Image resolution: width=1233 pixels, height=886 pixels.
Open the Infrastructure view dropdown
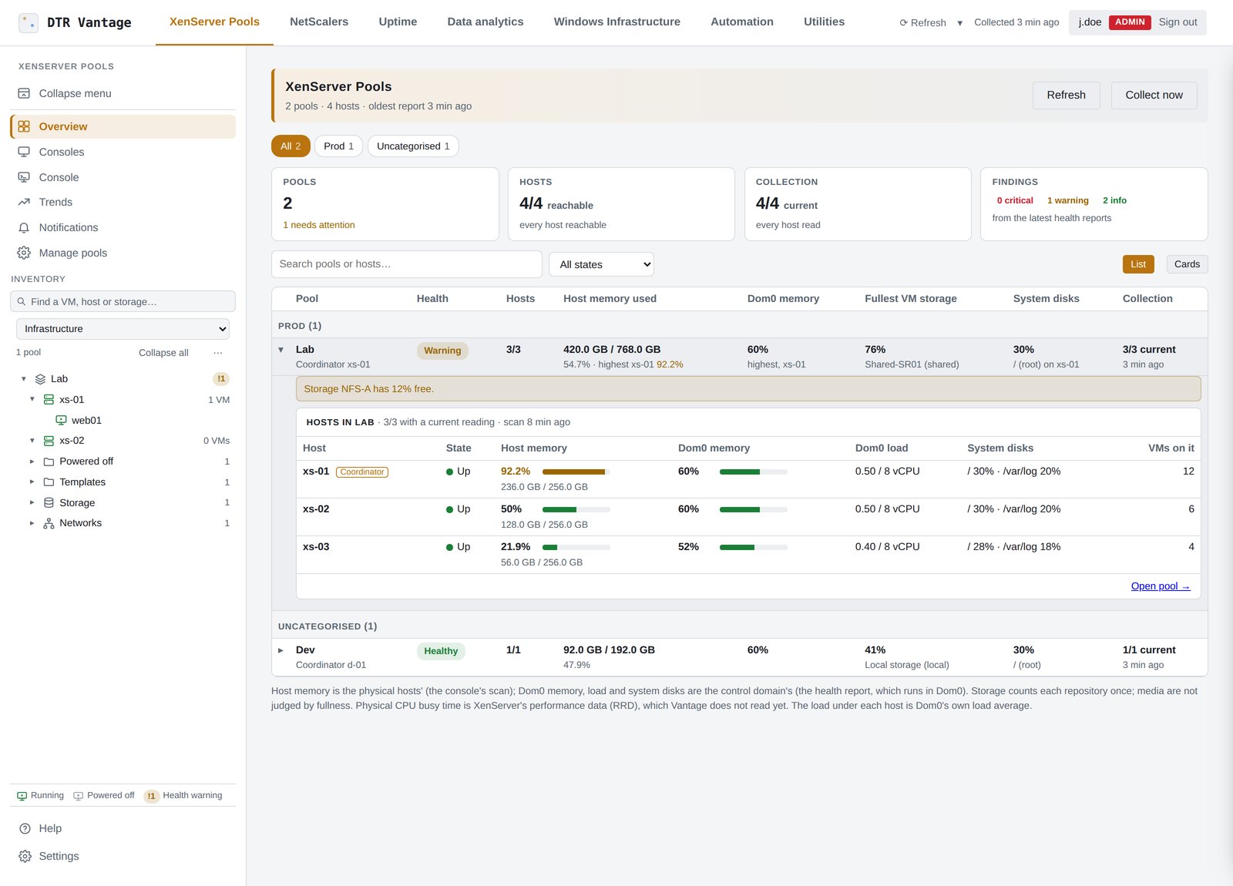point(123,329)
